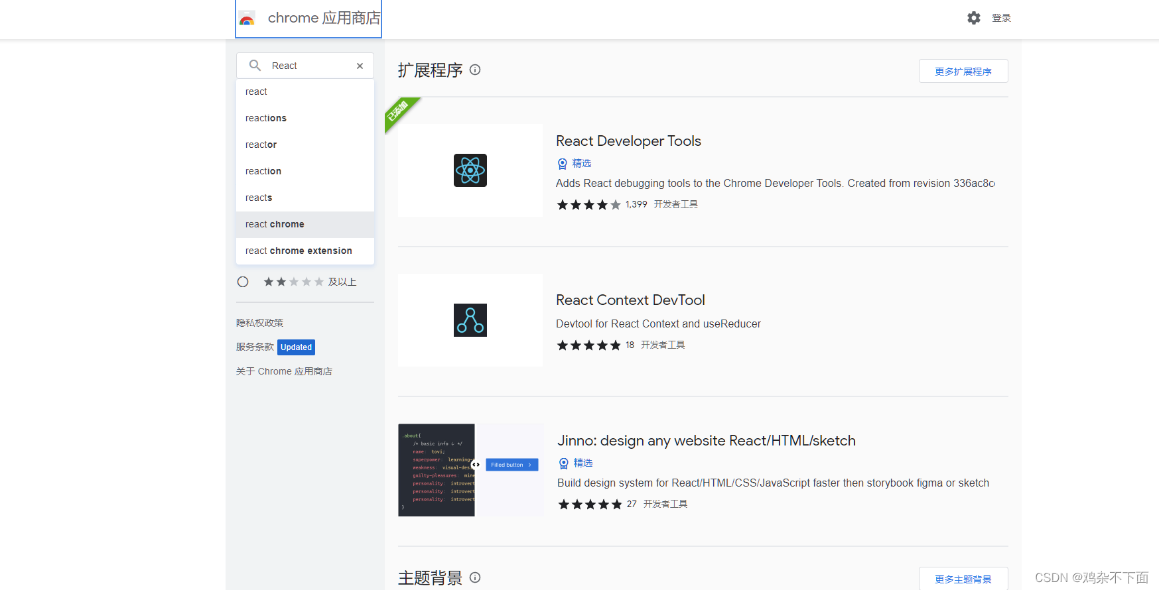The height and width of the screenshot is (590, 1159).
Task: Choose suggestion "react"
Action: 305,91
